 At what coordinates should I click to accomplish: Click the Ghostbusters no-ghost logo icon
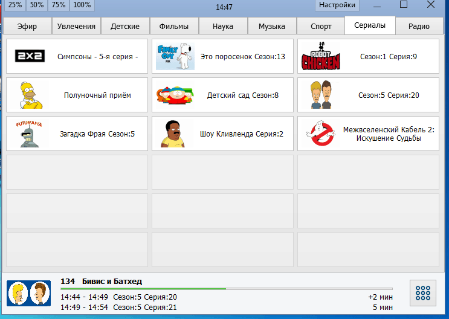click(321, 134)
